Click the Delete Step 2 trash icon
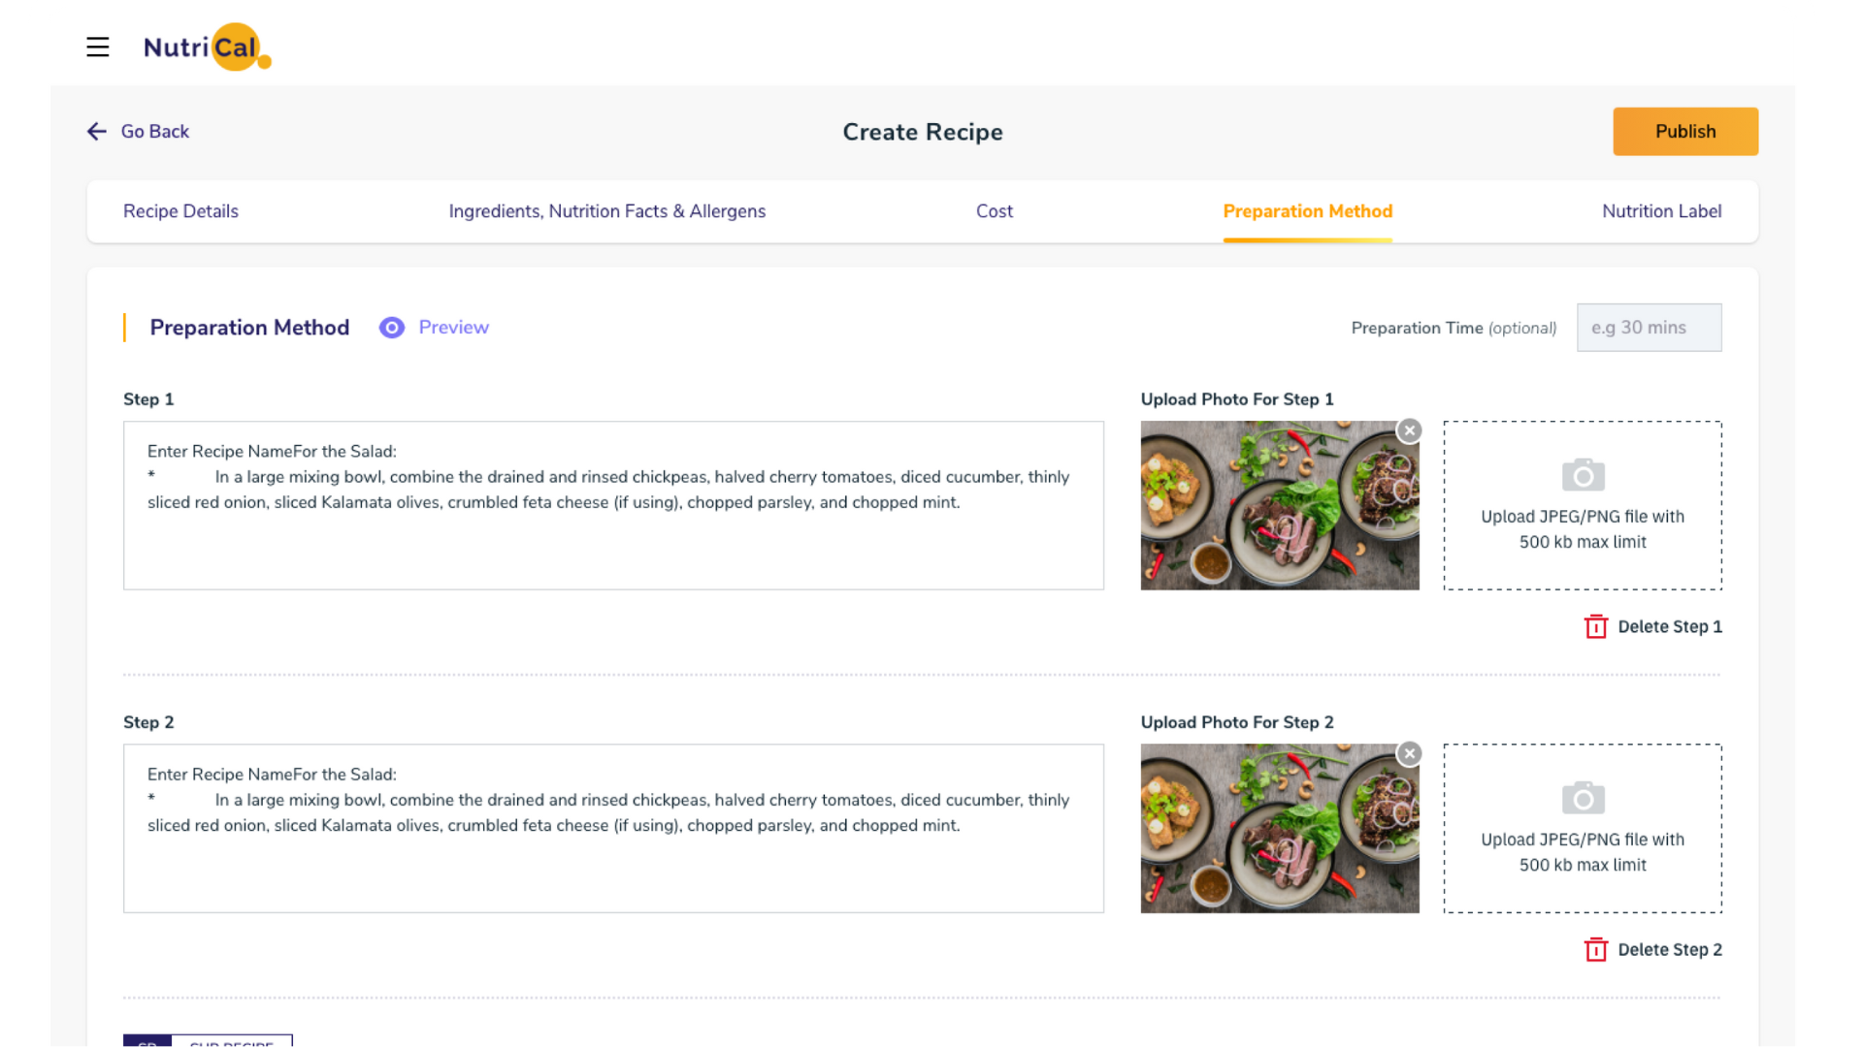The height and width of the screenshot is (1047, 1863). tap(1595, 949)
